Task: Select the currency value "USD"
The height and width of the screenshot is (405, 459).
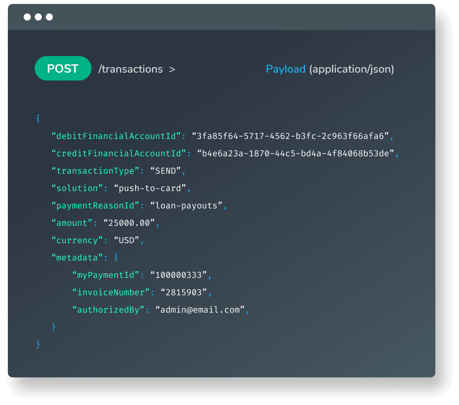Action: click(x=127, y=240)
